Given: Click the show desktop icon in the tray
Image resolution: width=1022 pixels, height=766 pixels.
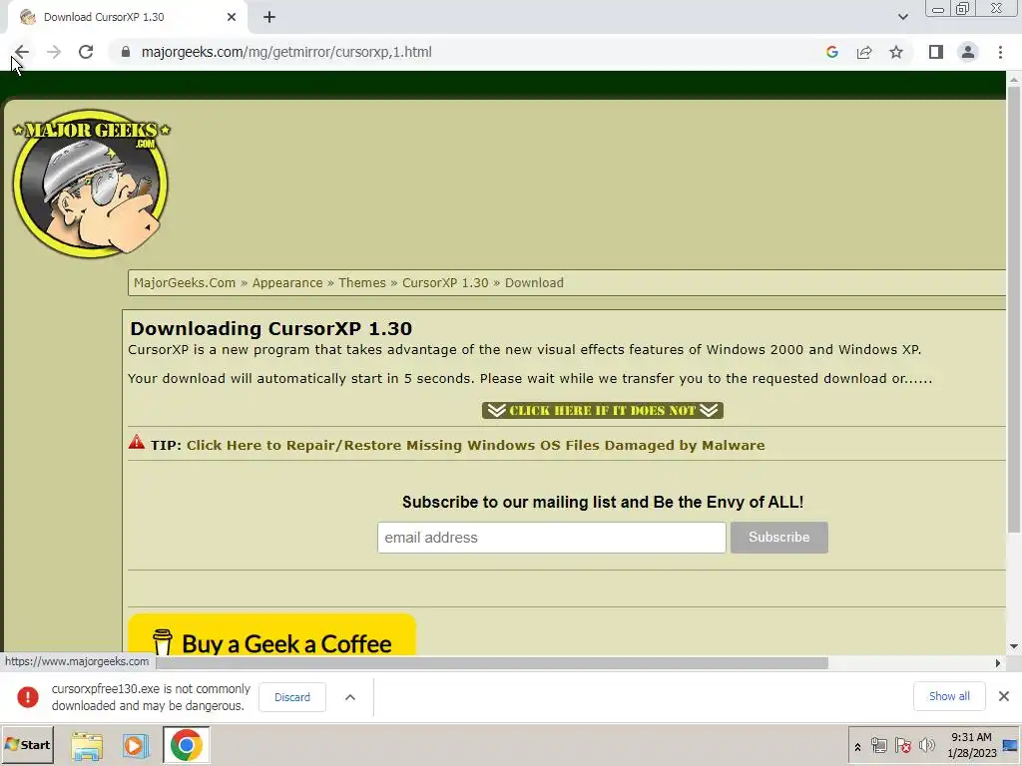Looking at the screenshot, I should pos(1010,745).
